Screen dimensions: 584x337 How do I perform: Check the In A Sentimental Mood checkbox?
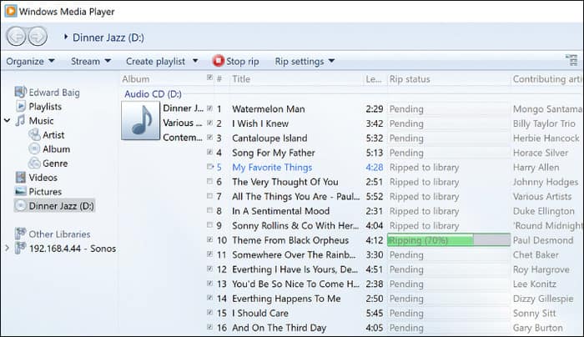pyautogui.click(x=209, y=210)
